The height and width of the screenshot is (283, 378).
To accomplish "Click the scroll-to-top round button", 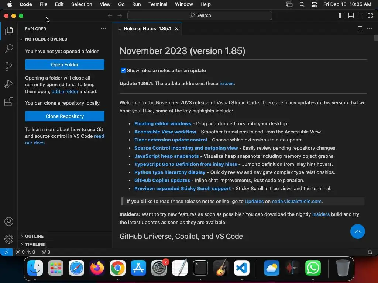I will pos(357,231).
